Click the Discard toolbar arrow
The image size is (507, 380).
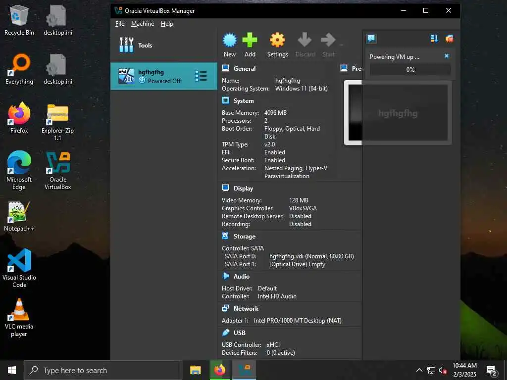(304, 40)
